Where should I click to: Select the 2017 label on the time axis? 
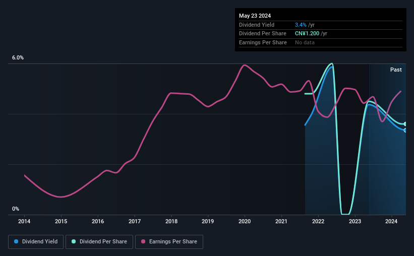click(135, 221)
